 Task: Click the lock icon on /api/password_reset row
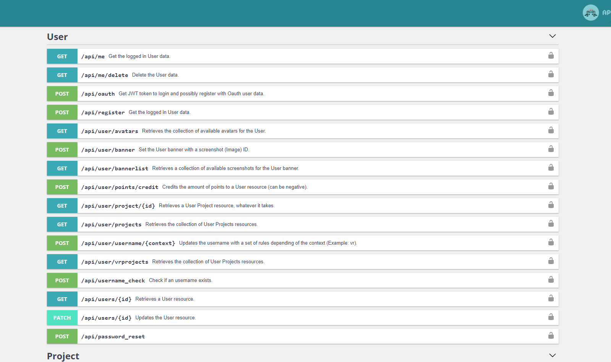point(551,336)
